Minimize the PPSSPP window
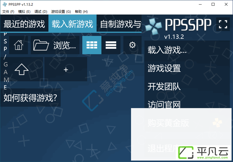Screen dimensions: 233x162 200,5
